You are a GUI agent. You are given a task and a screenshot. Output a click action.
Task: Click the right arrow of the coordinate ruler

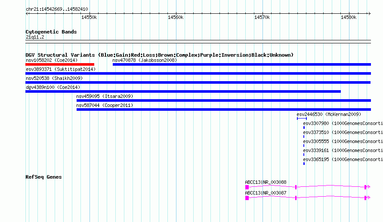click(x=369, y=14)
